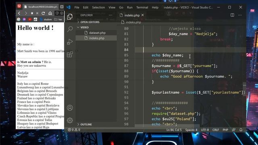This screenshot has height=145, width=258.
Task: Click Ln 84, Col 5 in status bar
Action: pos(174,130)
